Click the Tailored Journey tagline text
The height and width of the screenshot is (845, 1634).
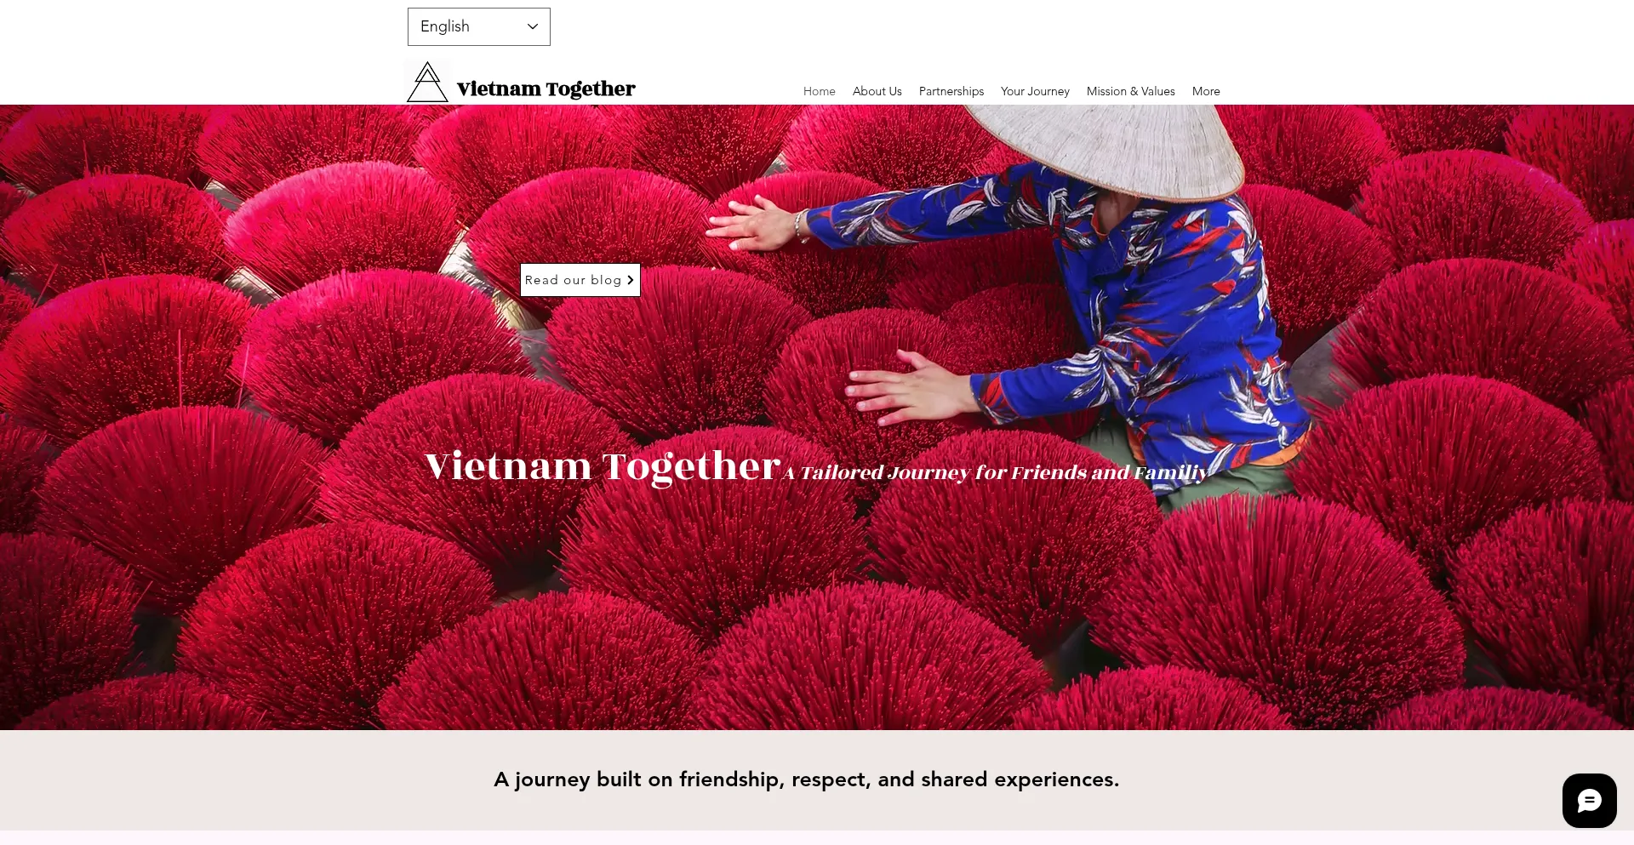[x=995, y=472]
